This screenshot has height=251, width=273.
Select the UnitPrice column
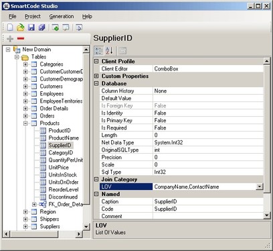[58, 168]
